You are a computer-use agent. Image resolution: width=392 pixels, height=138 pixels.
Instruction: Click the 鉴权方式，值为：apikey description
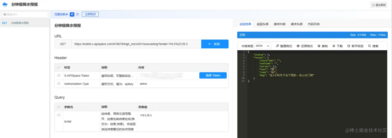click(117, 84)
